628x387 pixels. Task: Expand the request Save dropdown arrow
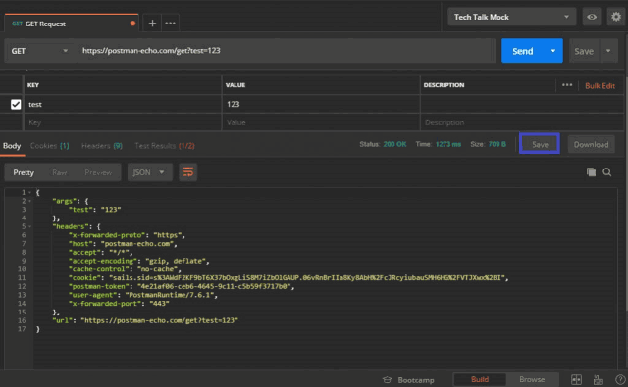[x=608, y=51]
